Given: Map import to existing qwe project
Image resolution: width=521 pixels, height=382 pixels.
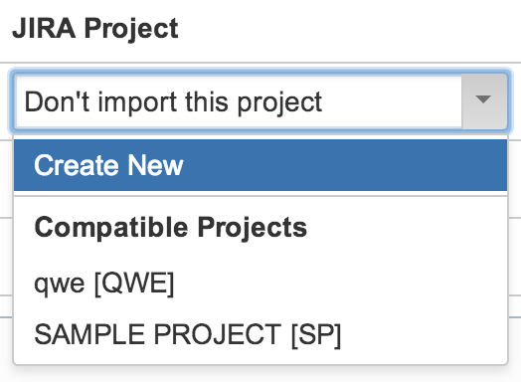Looking at the screenshot, I should (x=260, y=284).
